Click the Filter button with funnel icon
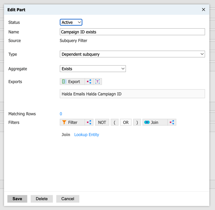This screenshot has width=215, height=210. 72,122
